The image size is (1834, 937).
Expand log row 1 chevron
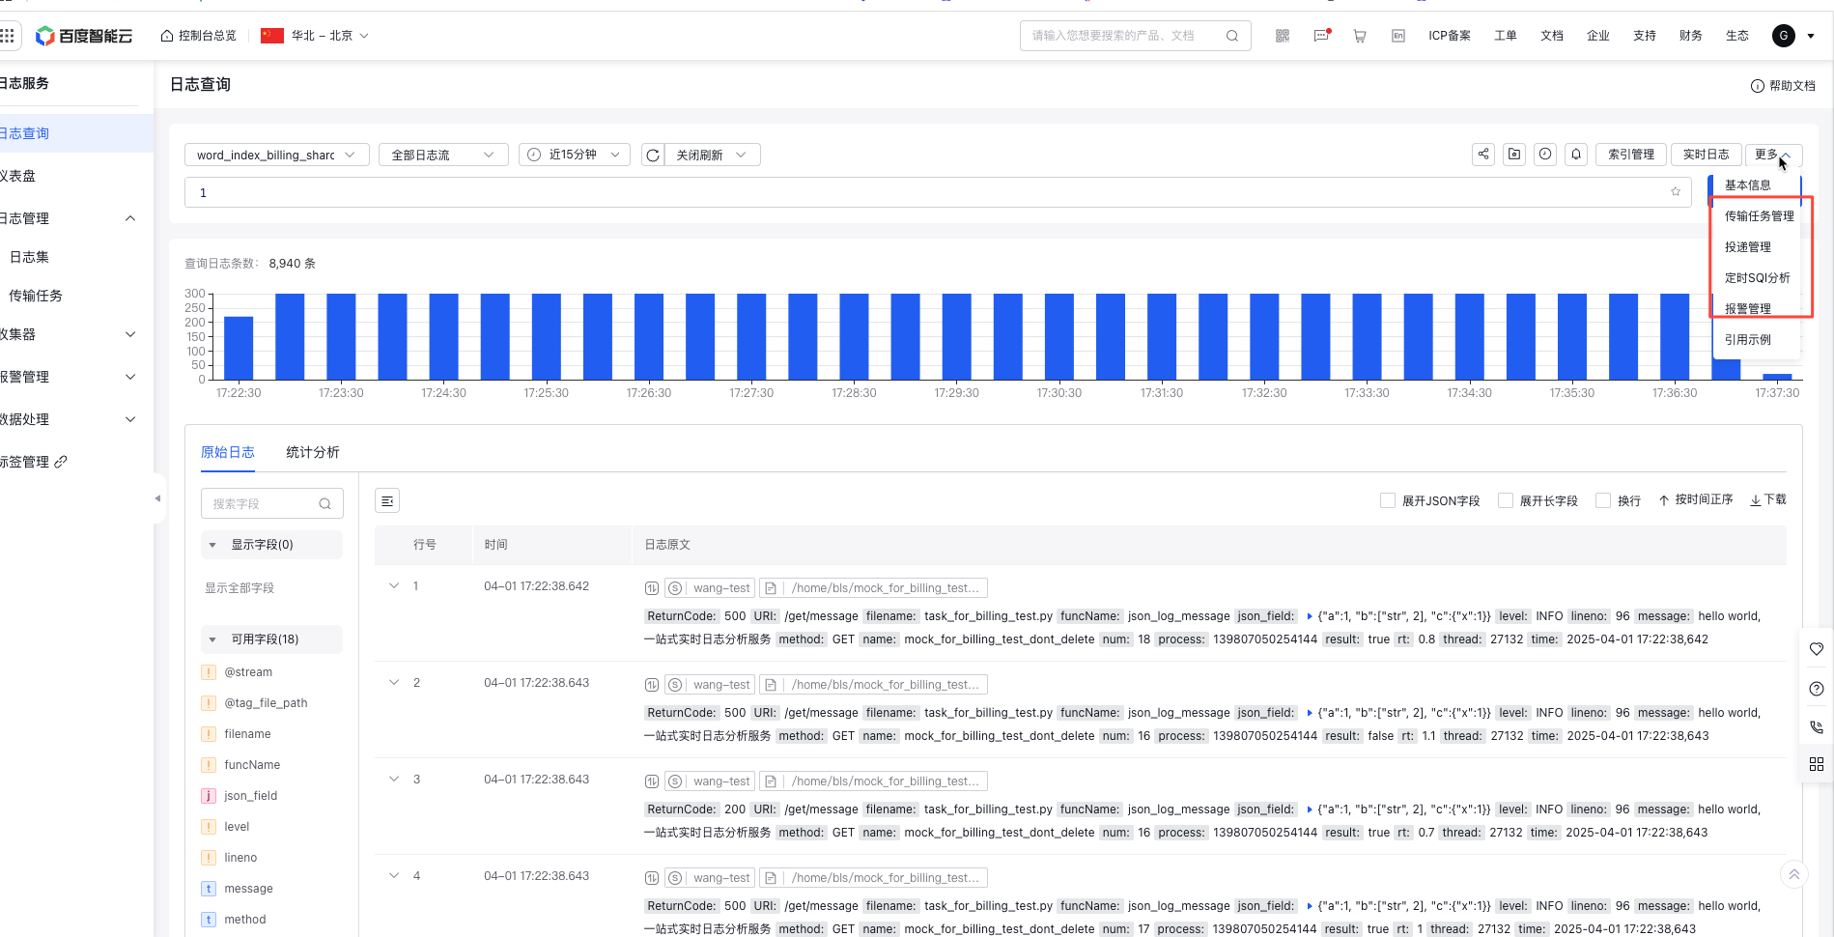point(394,585)
